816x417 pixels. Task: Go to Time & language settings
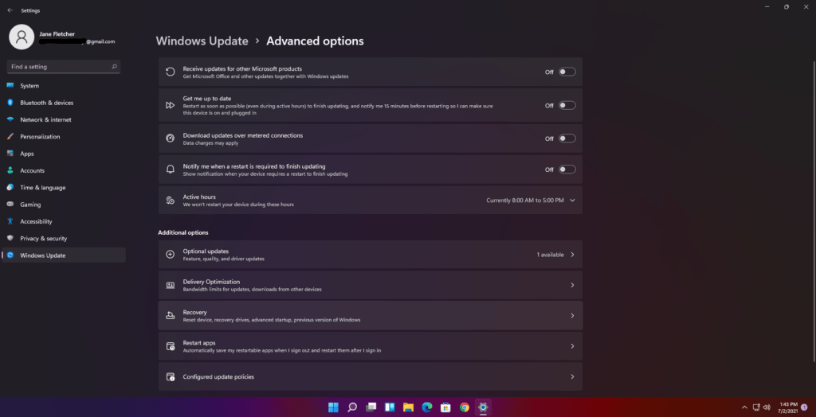click(x=64, y=188)
